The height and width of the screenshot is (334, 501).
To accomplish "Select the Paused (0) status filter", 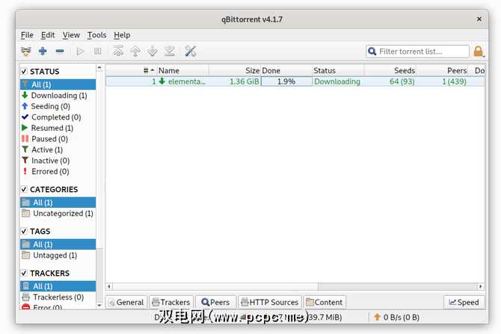I will click(x=58, y=139).
